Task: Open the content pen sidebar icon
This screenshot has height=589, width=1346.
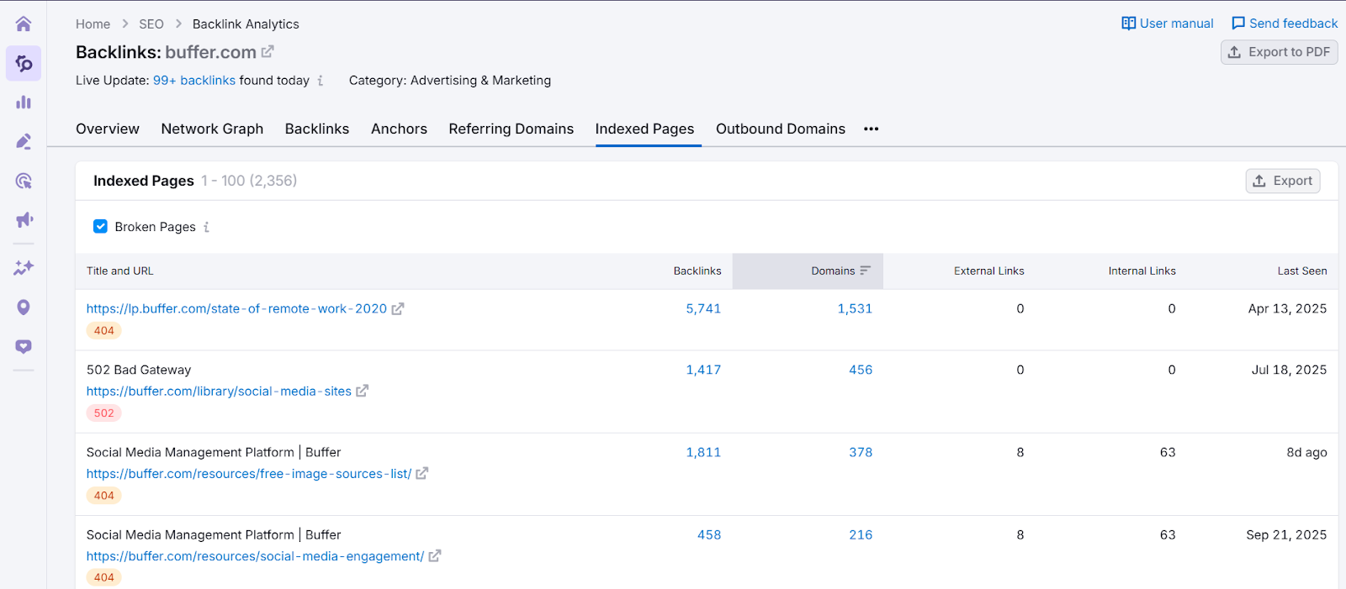Action: point(24,141)
